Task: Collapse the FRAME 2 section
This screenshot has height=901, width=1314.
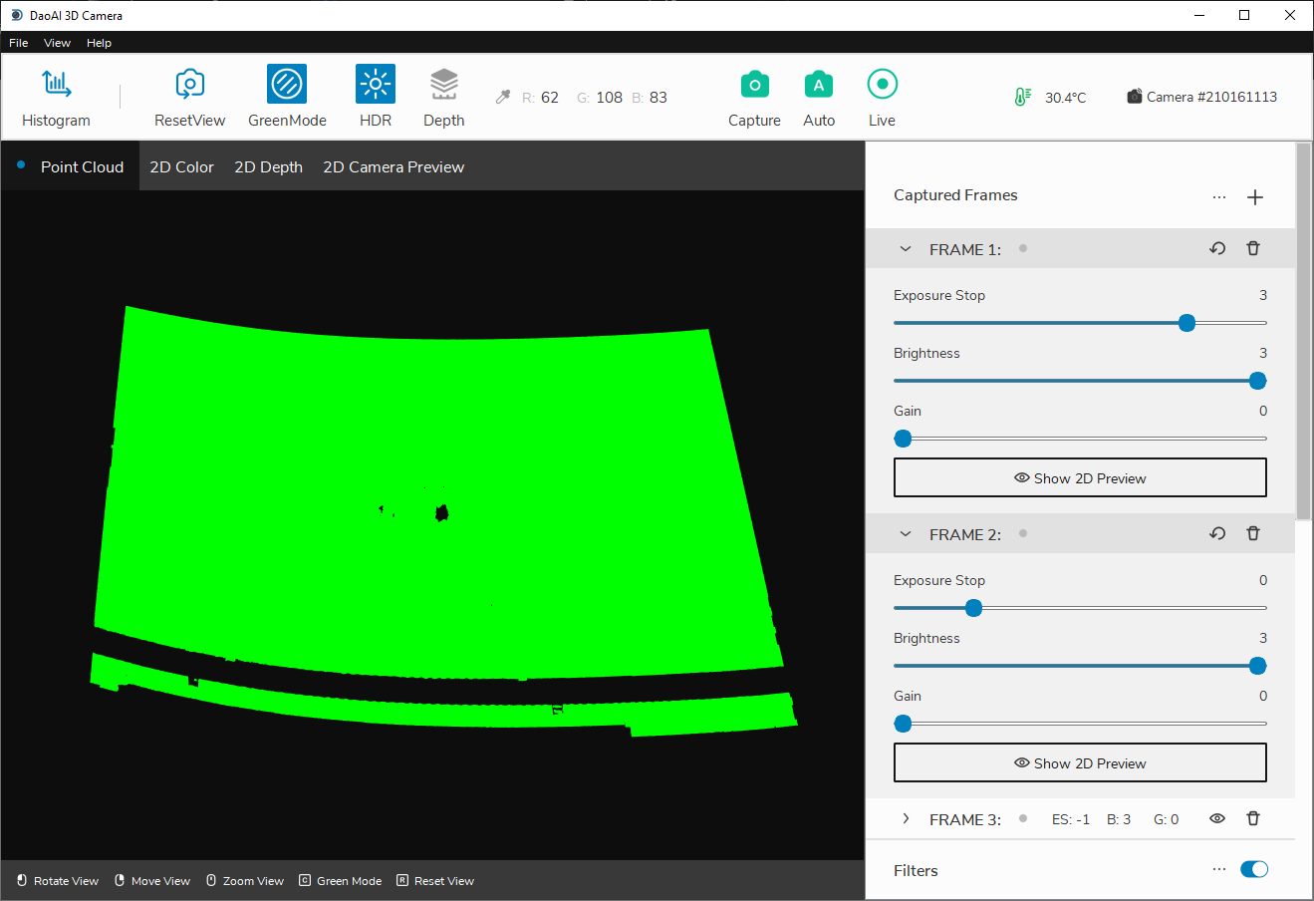Action: tap(906, 534)
